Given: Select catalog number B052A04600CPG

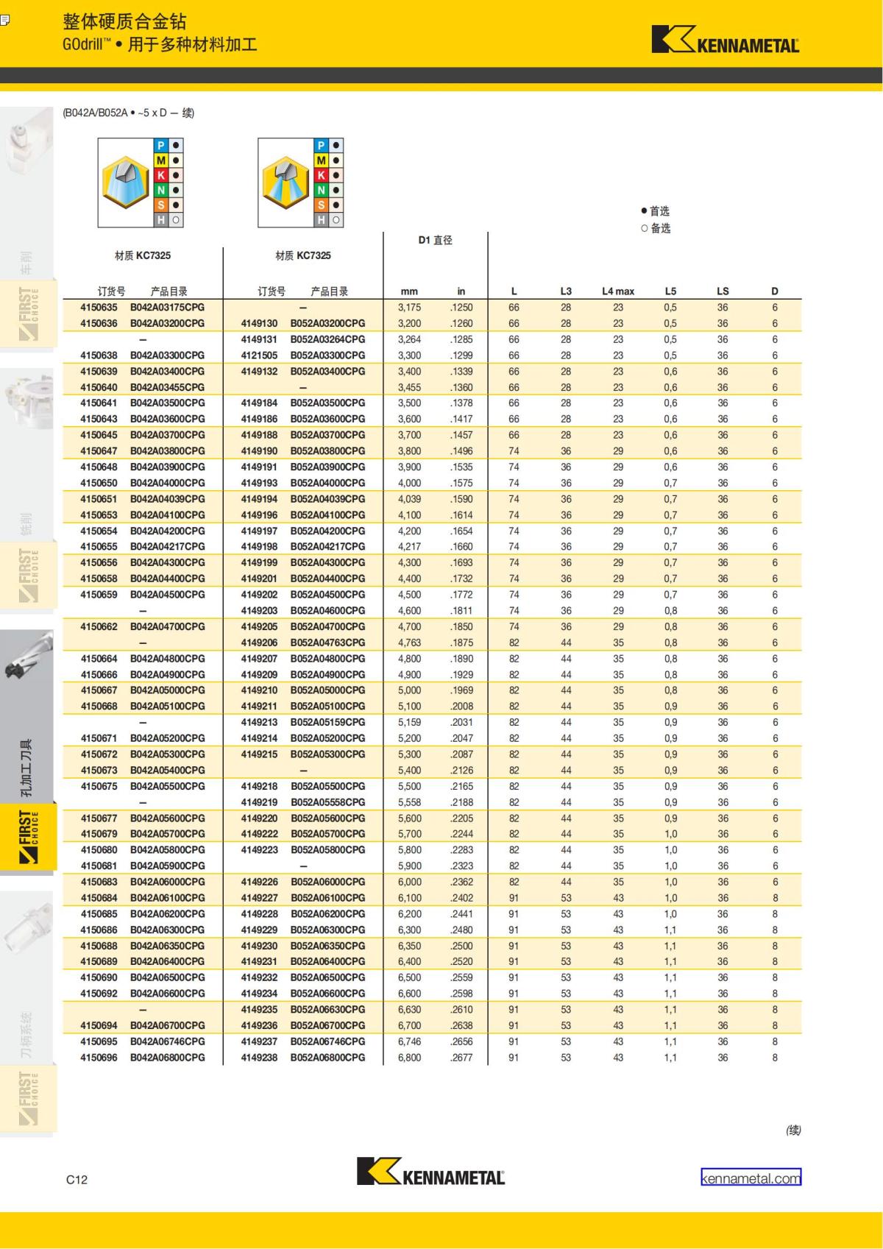Looking at the screenshot, I should coord(328,611).
